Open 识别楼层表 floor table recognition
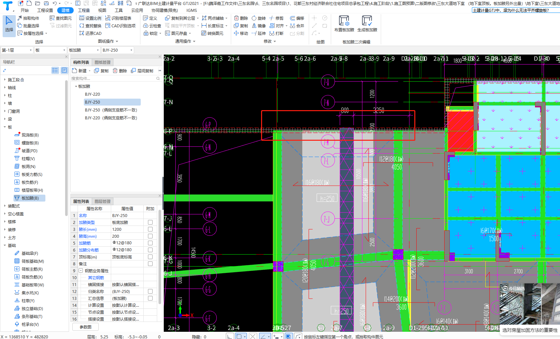The height and width of the screenshot is (339, 560). click(x=118, y=18)
